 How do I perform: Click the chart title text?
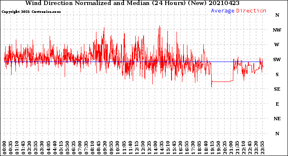132,3
